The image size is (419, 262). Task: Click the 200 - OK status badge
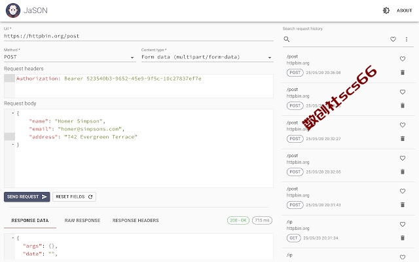tap(238, 220)
